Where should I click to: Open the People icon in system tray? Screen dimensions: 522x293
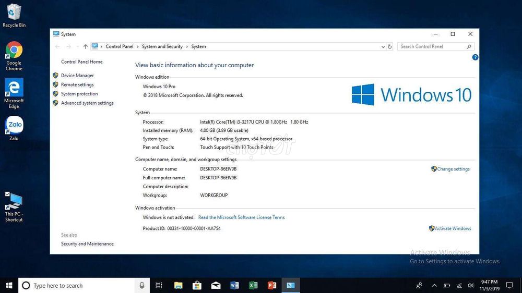coord(419,285)
